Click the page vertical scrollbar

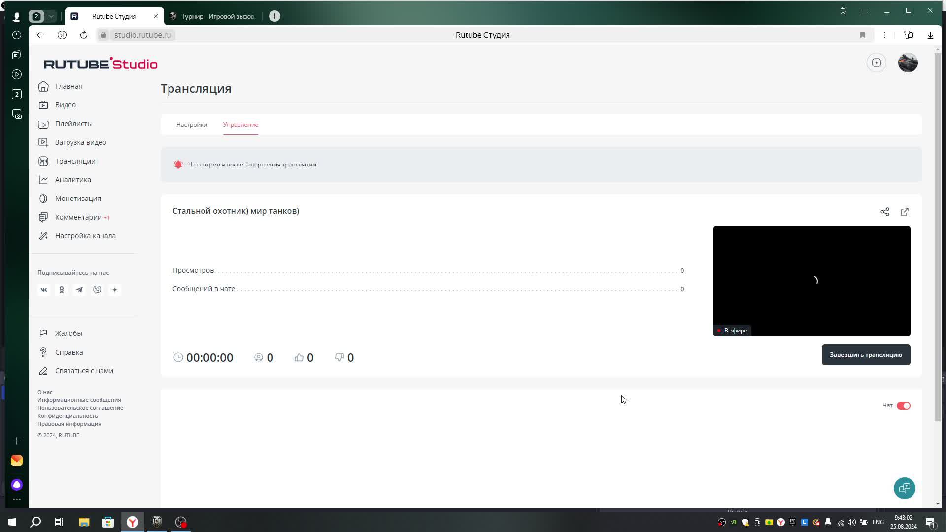938,236
